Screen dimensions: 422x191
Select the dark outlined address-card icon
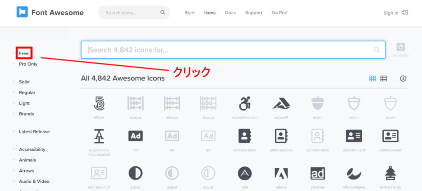tap(390, 136)
